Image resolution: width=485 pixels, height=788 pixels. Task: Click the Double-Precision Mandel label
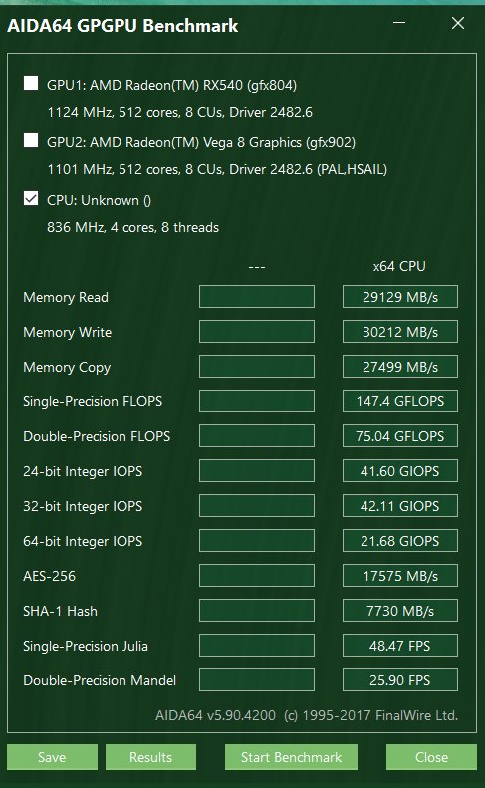100,680
